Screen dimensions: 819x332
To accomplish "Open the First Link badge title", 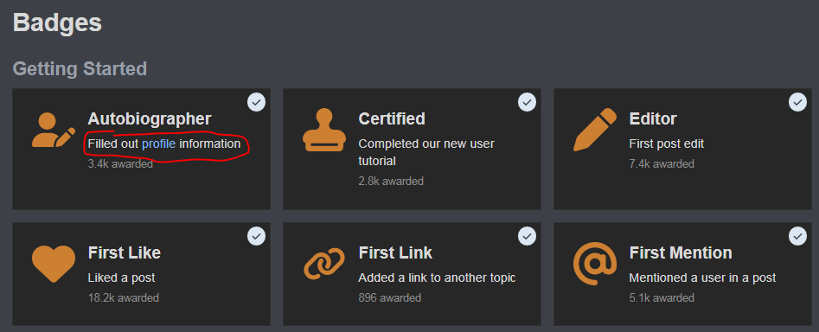I will pyautogui.click(x=395, y=253).
